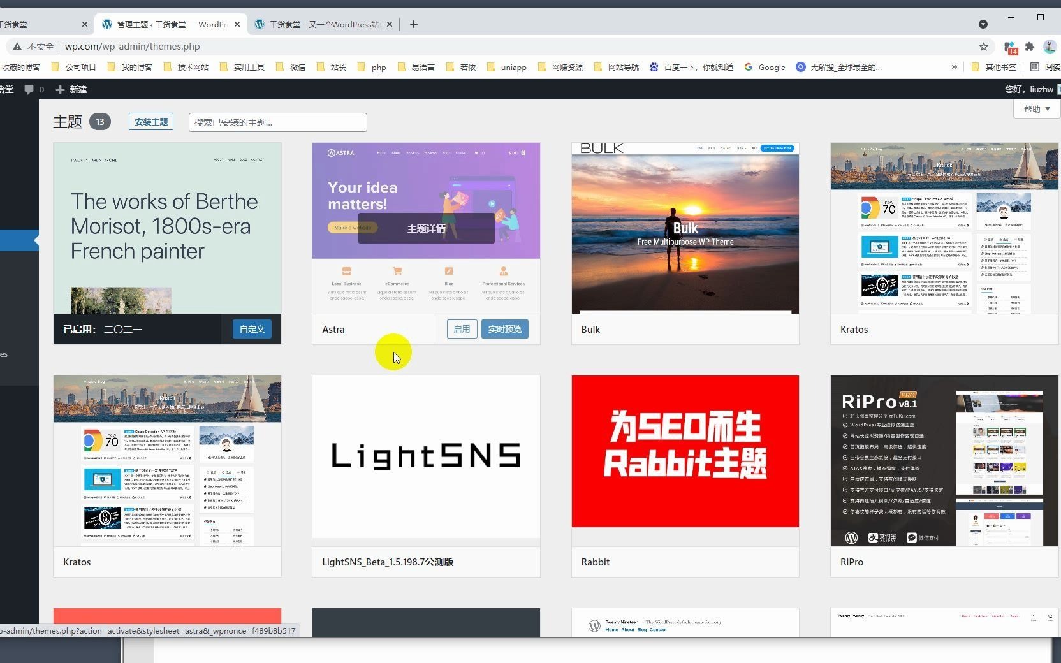1061x663 pixels.
Task: Open the 百度一下 bookmark
Action: pyautogui.click(x=692, y=67)
